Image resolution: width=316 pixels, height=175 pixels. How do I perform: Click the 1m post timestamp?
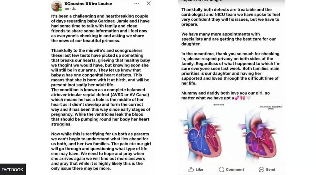pyautogui.click(x=66, y=9)
